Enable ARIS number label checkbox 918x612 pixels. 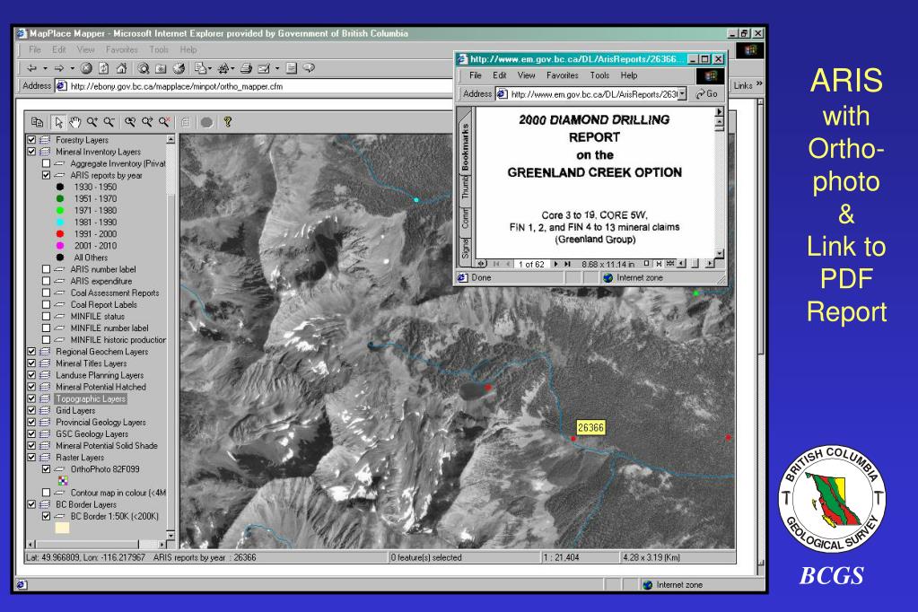[47, 269]
